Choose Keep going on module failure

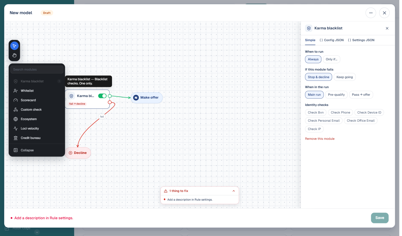(345, 77)
